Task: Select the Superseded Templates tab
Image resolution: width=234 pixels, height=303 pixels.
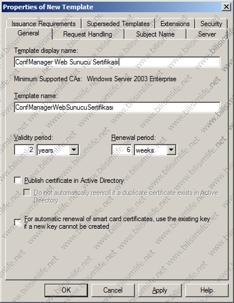Action: pyautogui.click(x=118, y=24)
